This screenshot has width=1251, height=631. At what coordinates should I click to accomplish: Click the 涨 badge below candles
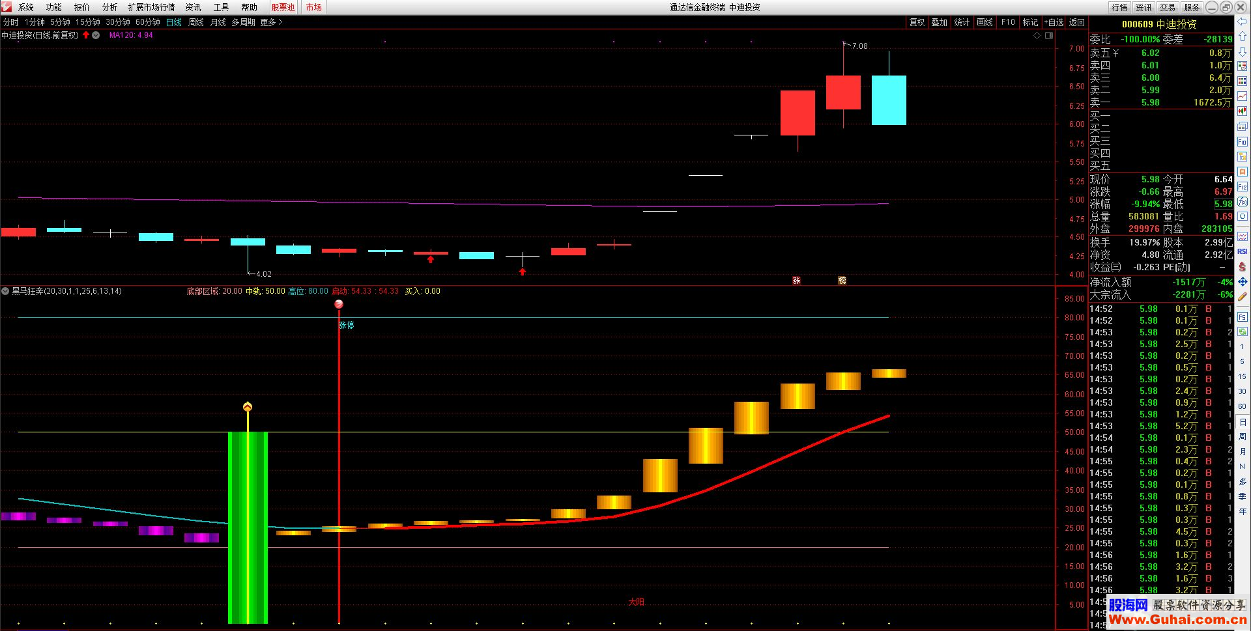coord(796,281)
